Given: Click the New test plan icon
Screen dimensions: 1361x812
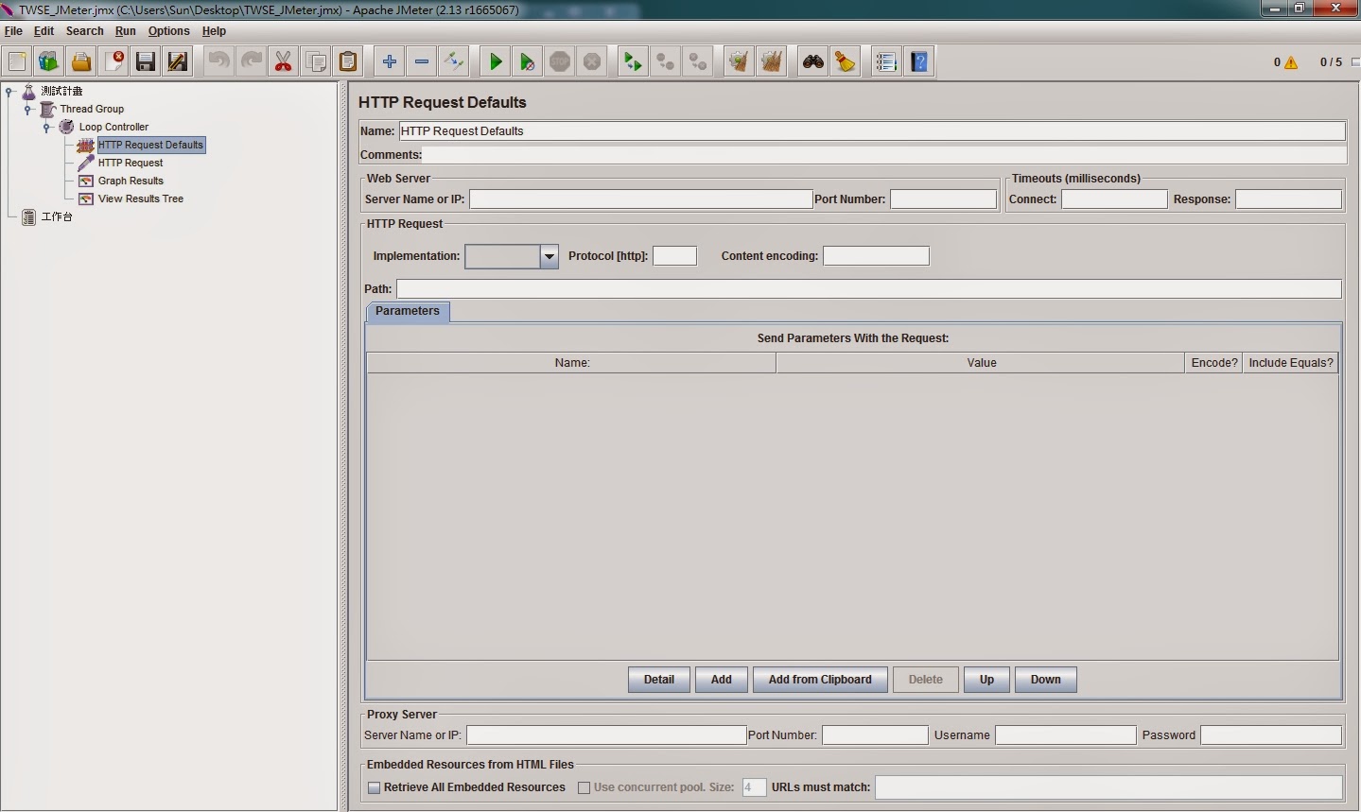Looking at the screenshot, I should [x=17, y=62].
